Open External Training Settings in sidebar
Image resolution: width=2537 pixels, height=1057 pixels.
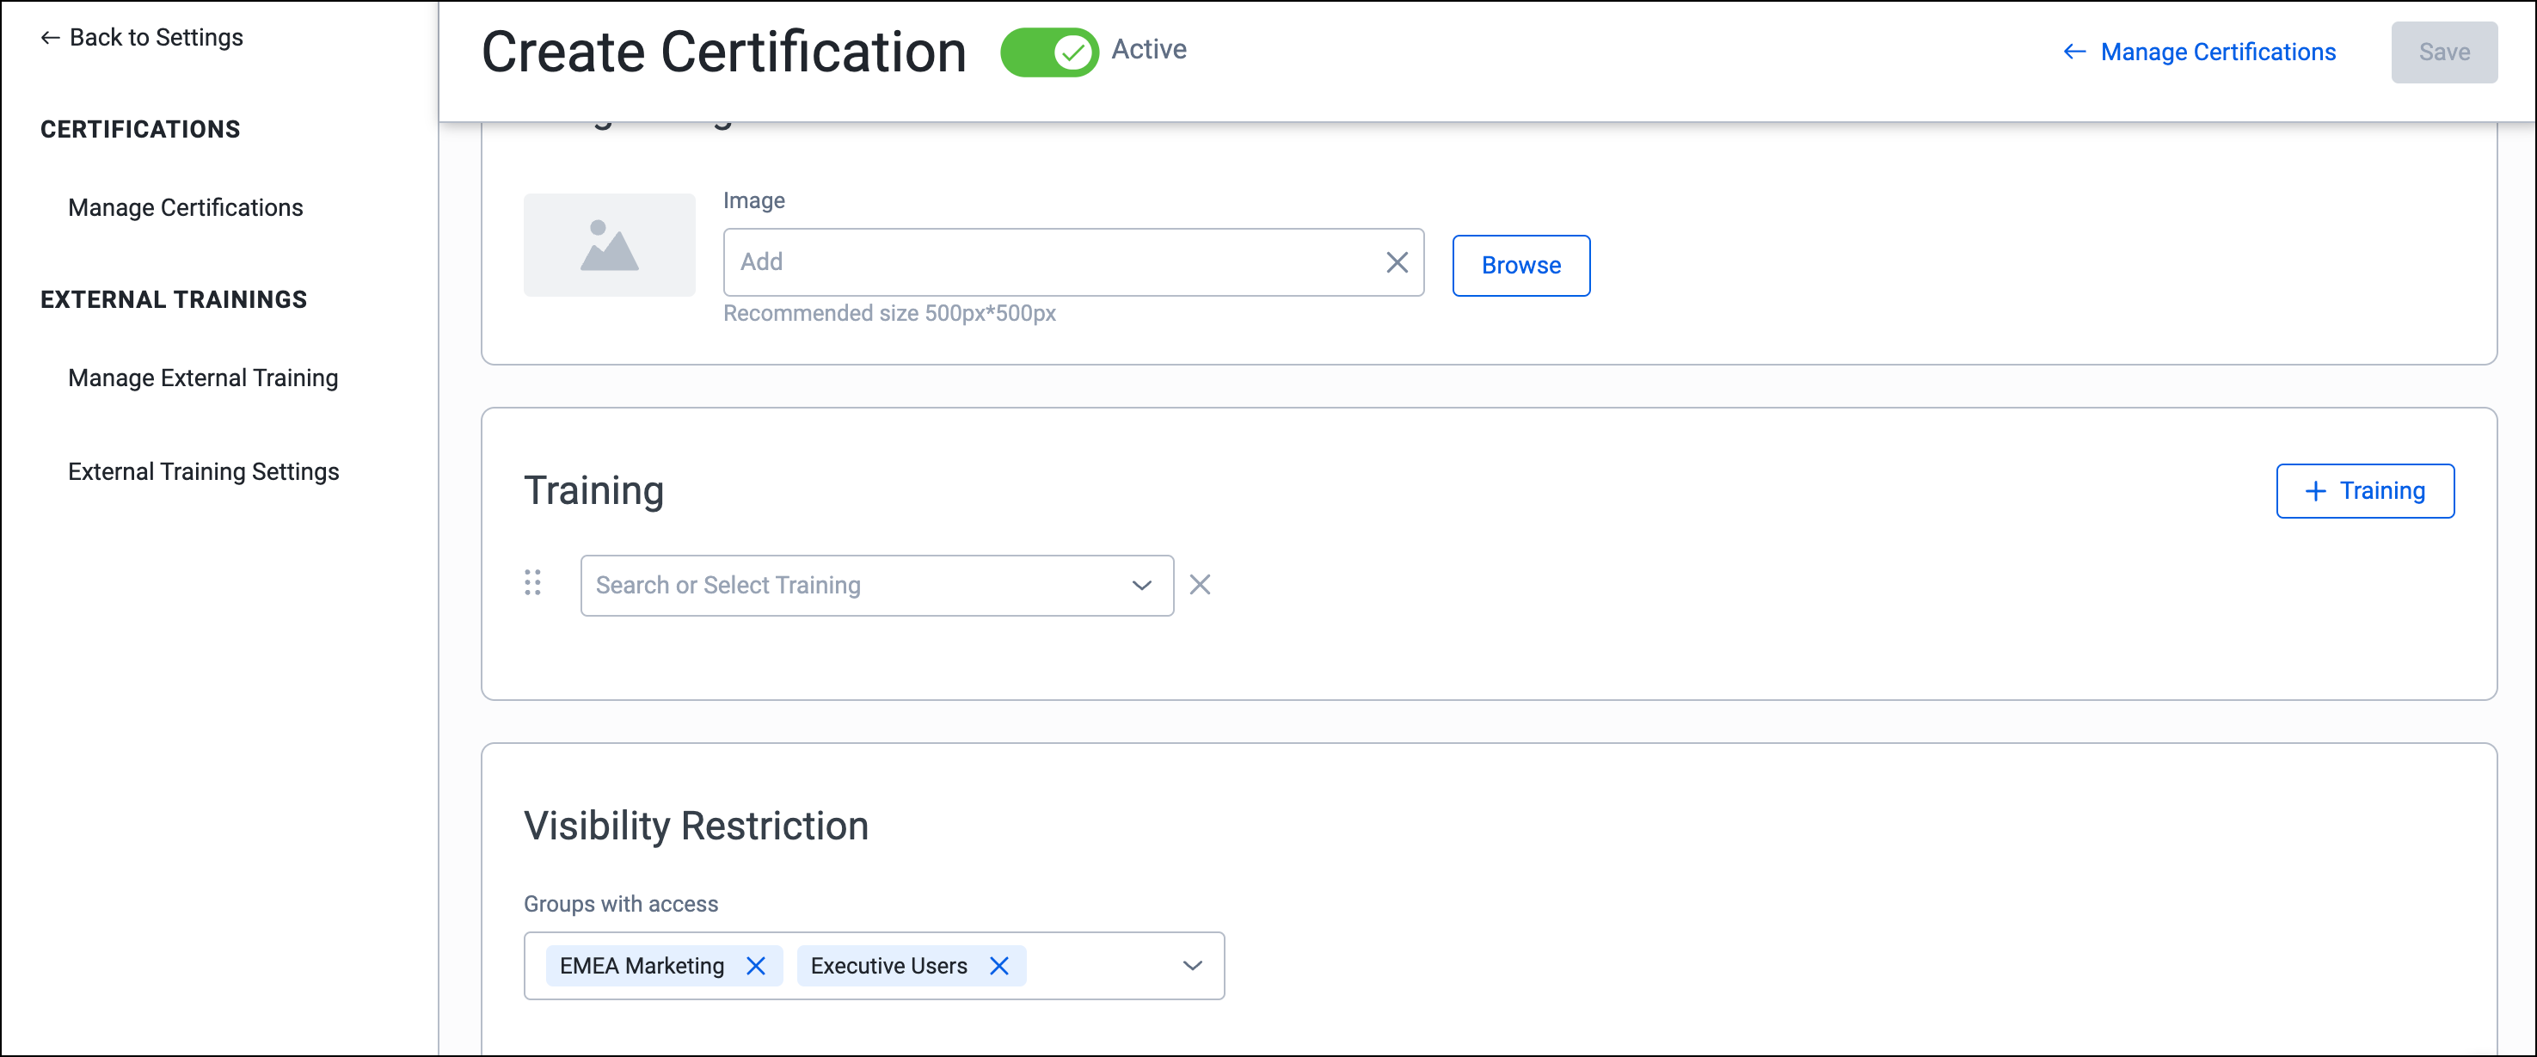click(203, 472)
